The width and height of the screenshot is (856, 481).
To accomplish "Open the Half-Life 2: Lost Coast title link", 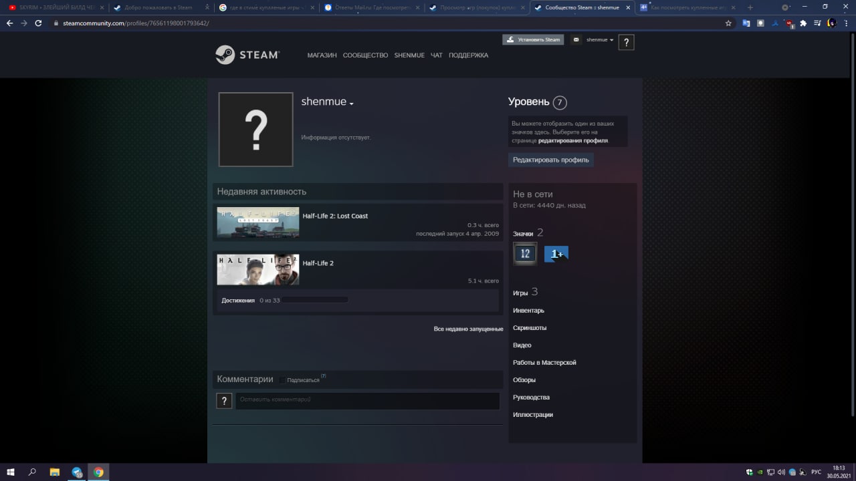I will (x=335, y=216).
